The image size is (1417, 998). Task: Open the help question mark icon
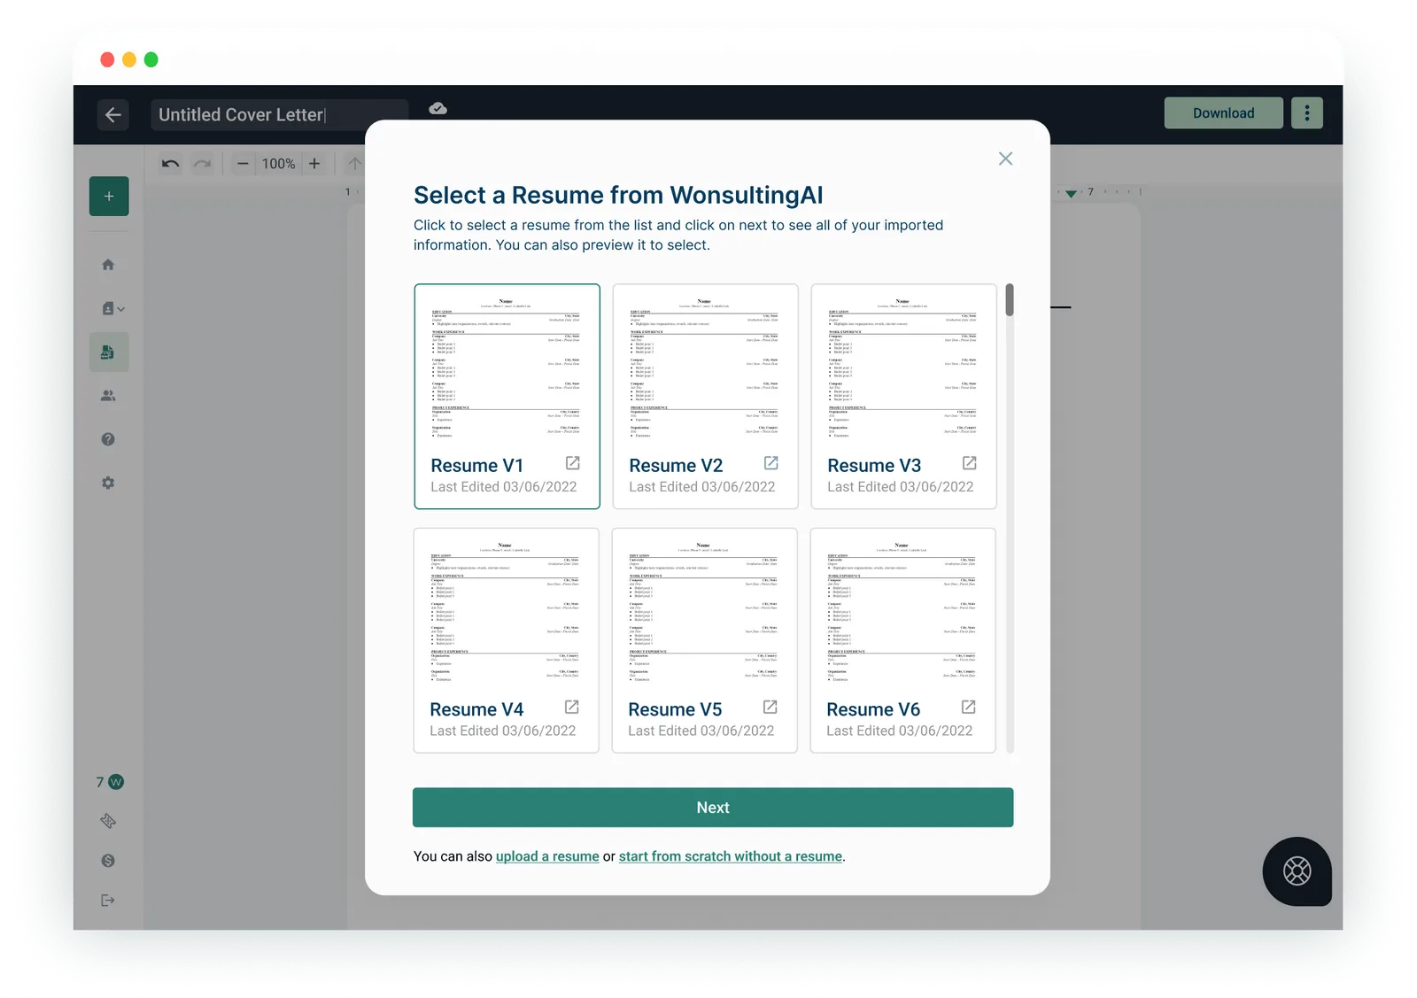[108, 439]
